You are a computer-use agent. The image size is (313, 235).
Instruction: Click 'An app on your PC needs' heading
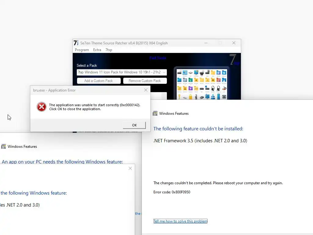[62, 162]
